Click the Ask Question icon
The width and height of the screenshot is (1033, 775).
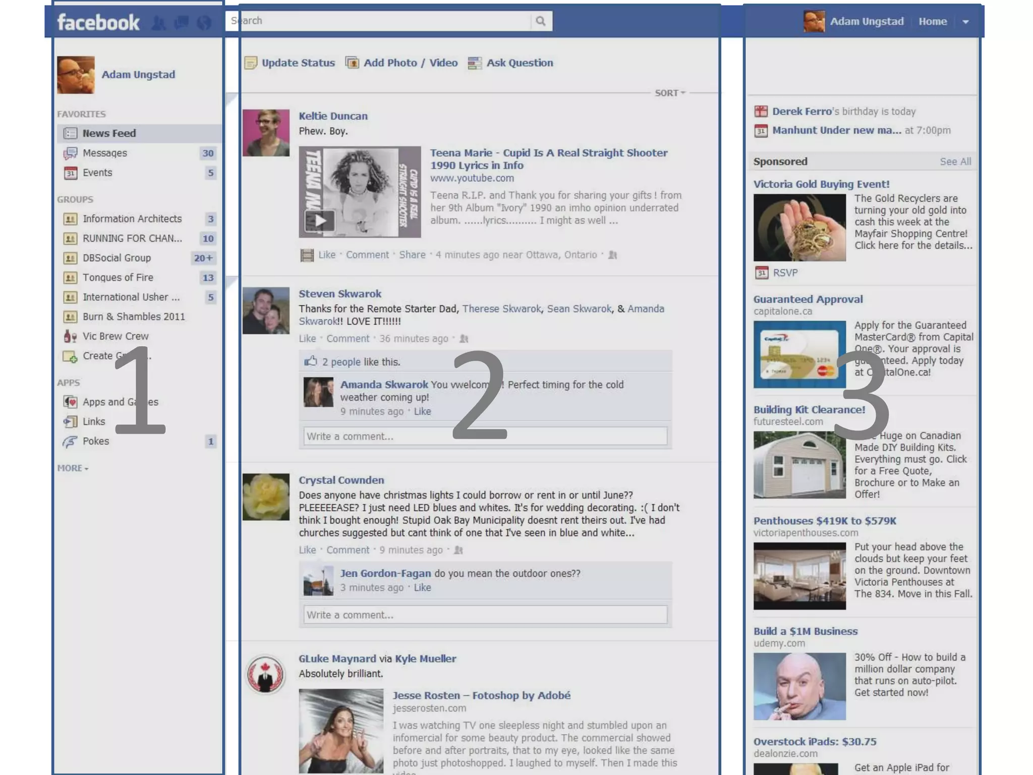[x=474, y=63]
